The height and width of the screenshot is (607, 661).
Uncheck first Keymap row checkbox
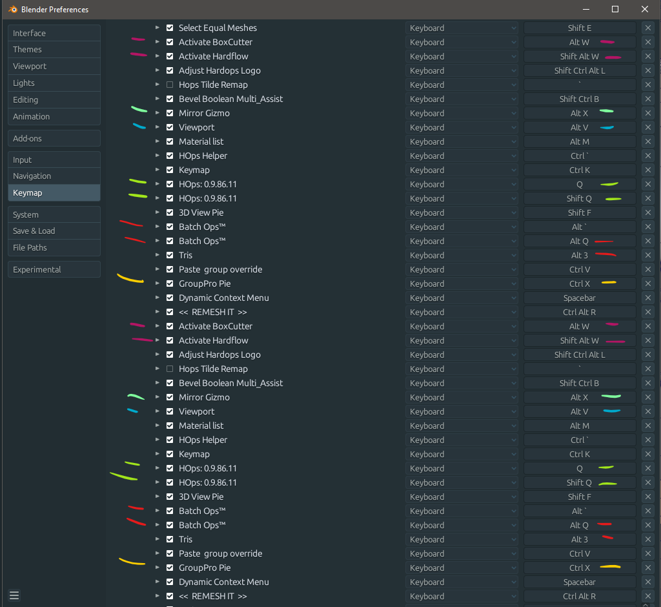[170, 170]
